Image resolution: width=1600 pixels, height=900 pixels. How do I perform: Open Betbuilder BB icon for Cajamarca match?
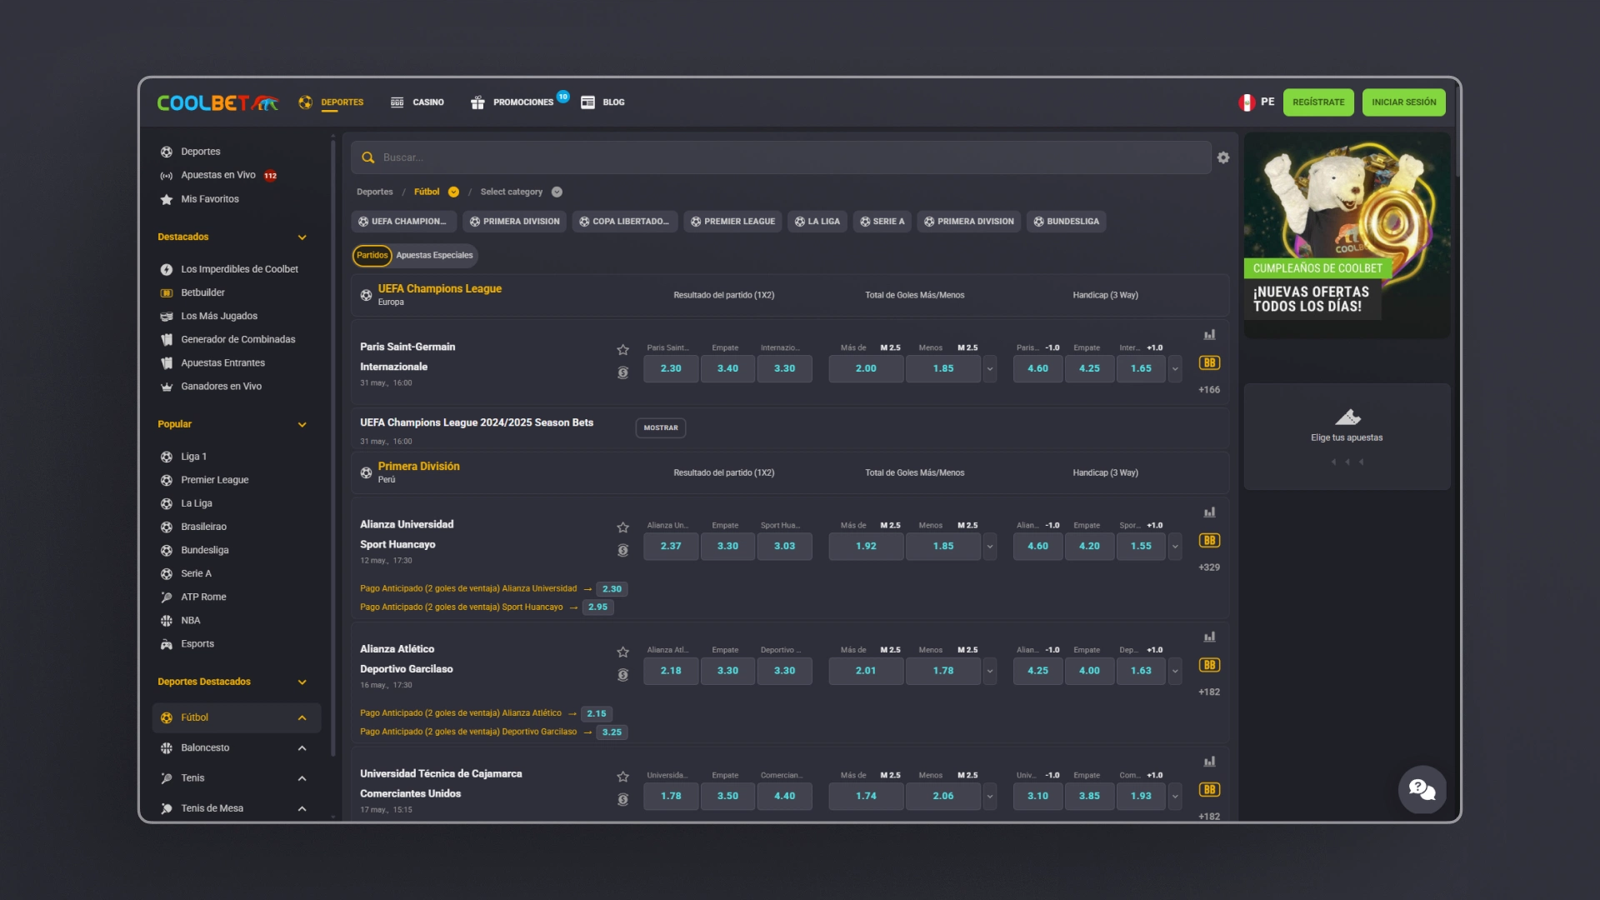point(1209,789)
